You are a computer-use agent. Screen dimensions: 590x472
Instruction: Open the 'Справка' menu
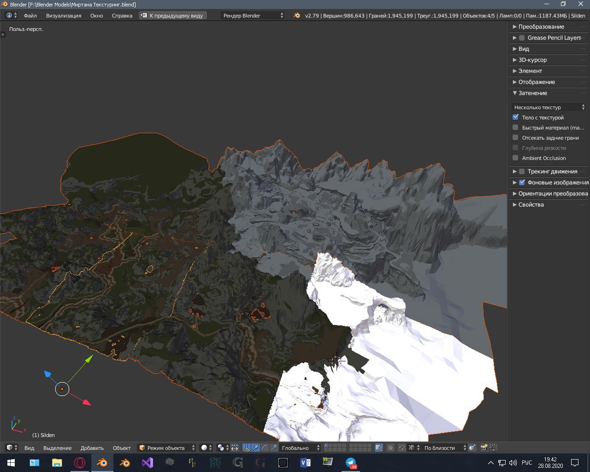click(x=122, y=15)
